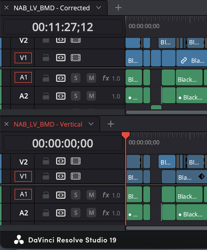This screenshot has width=207, height=250.
Task: Toggle lock on A1 in Corrected timeline
Action: (46, 78)
